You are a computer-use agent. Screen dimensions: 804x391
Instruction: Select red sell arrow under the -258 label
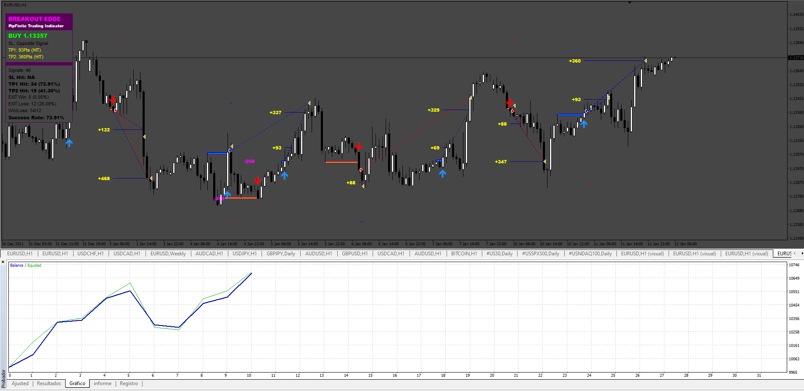(257, 181)
